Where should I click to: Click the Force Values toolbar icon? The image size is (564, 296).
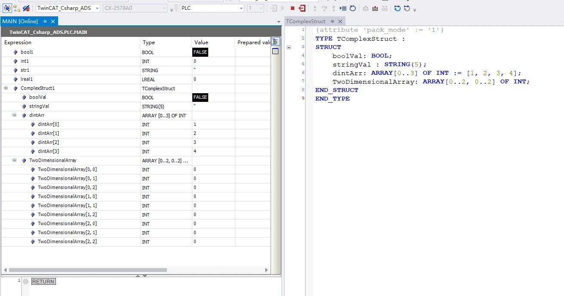[375, 8]
